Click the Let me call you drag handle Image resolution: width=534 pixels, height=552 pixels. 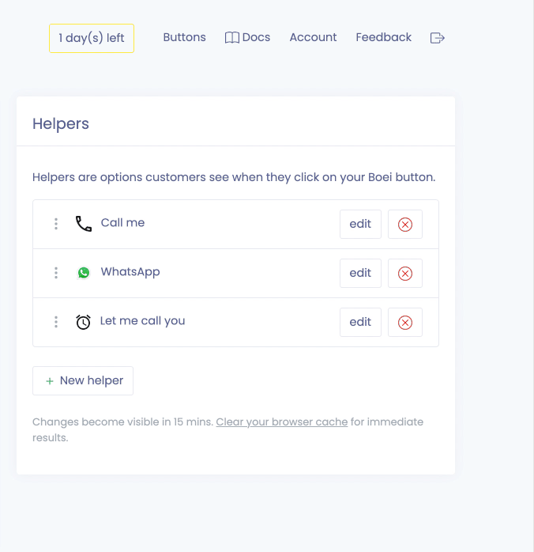[x=56, y=322]
